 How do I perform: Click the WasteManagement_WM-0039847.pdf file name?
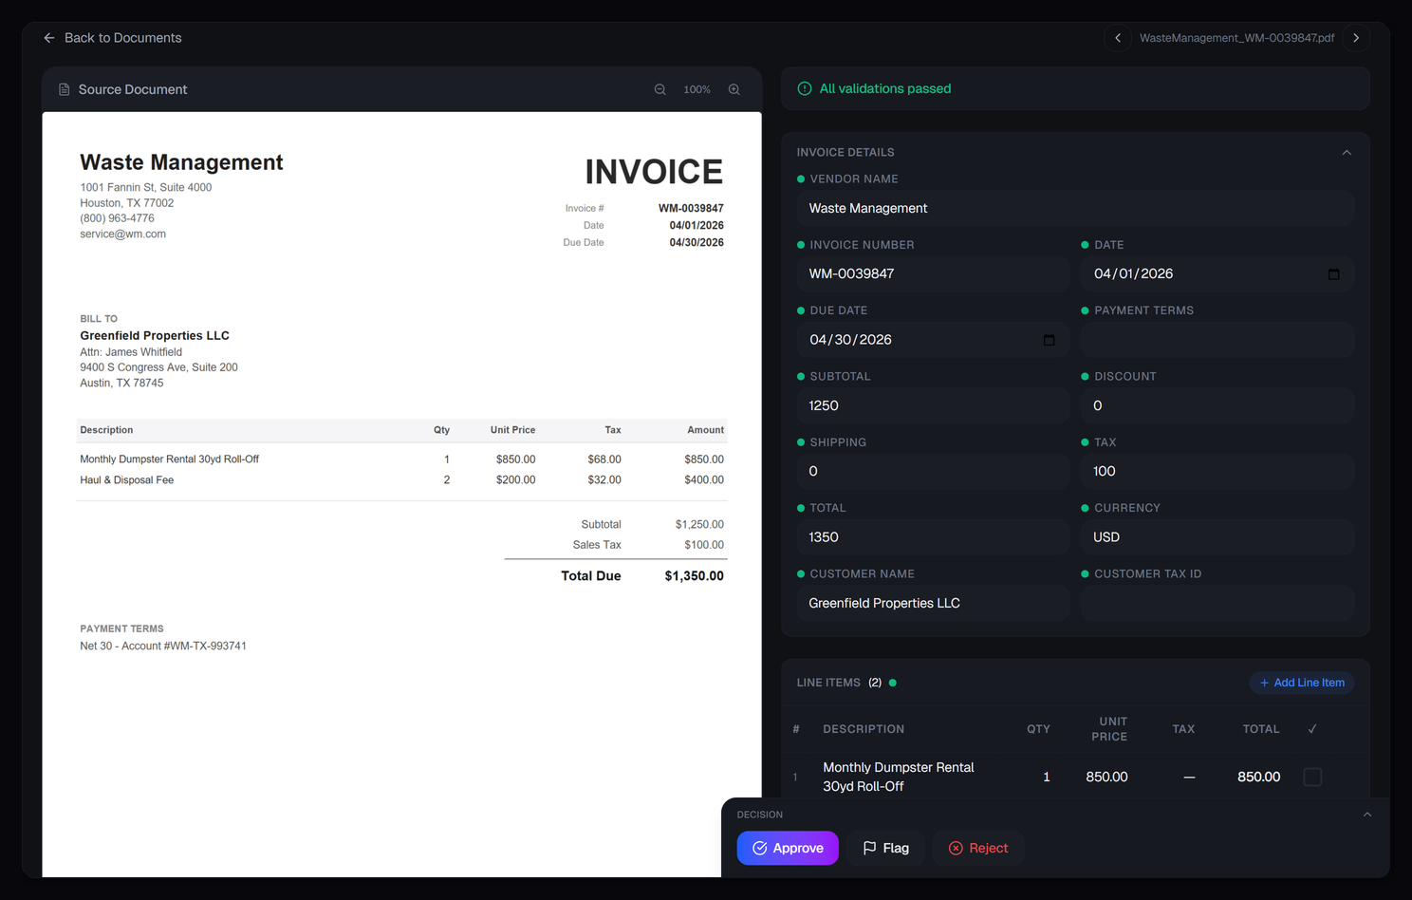pos(1236,38)
